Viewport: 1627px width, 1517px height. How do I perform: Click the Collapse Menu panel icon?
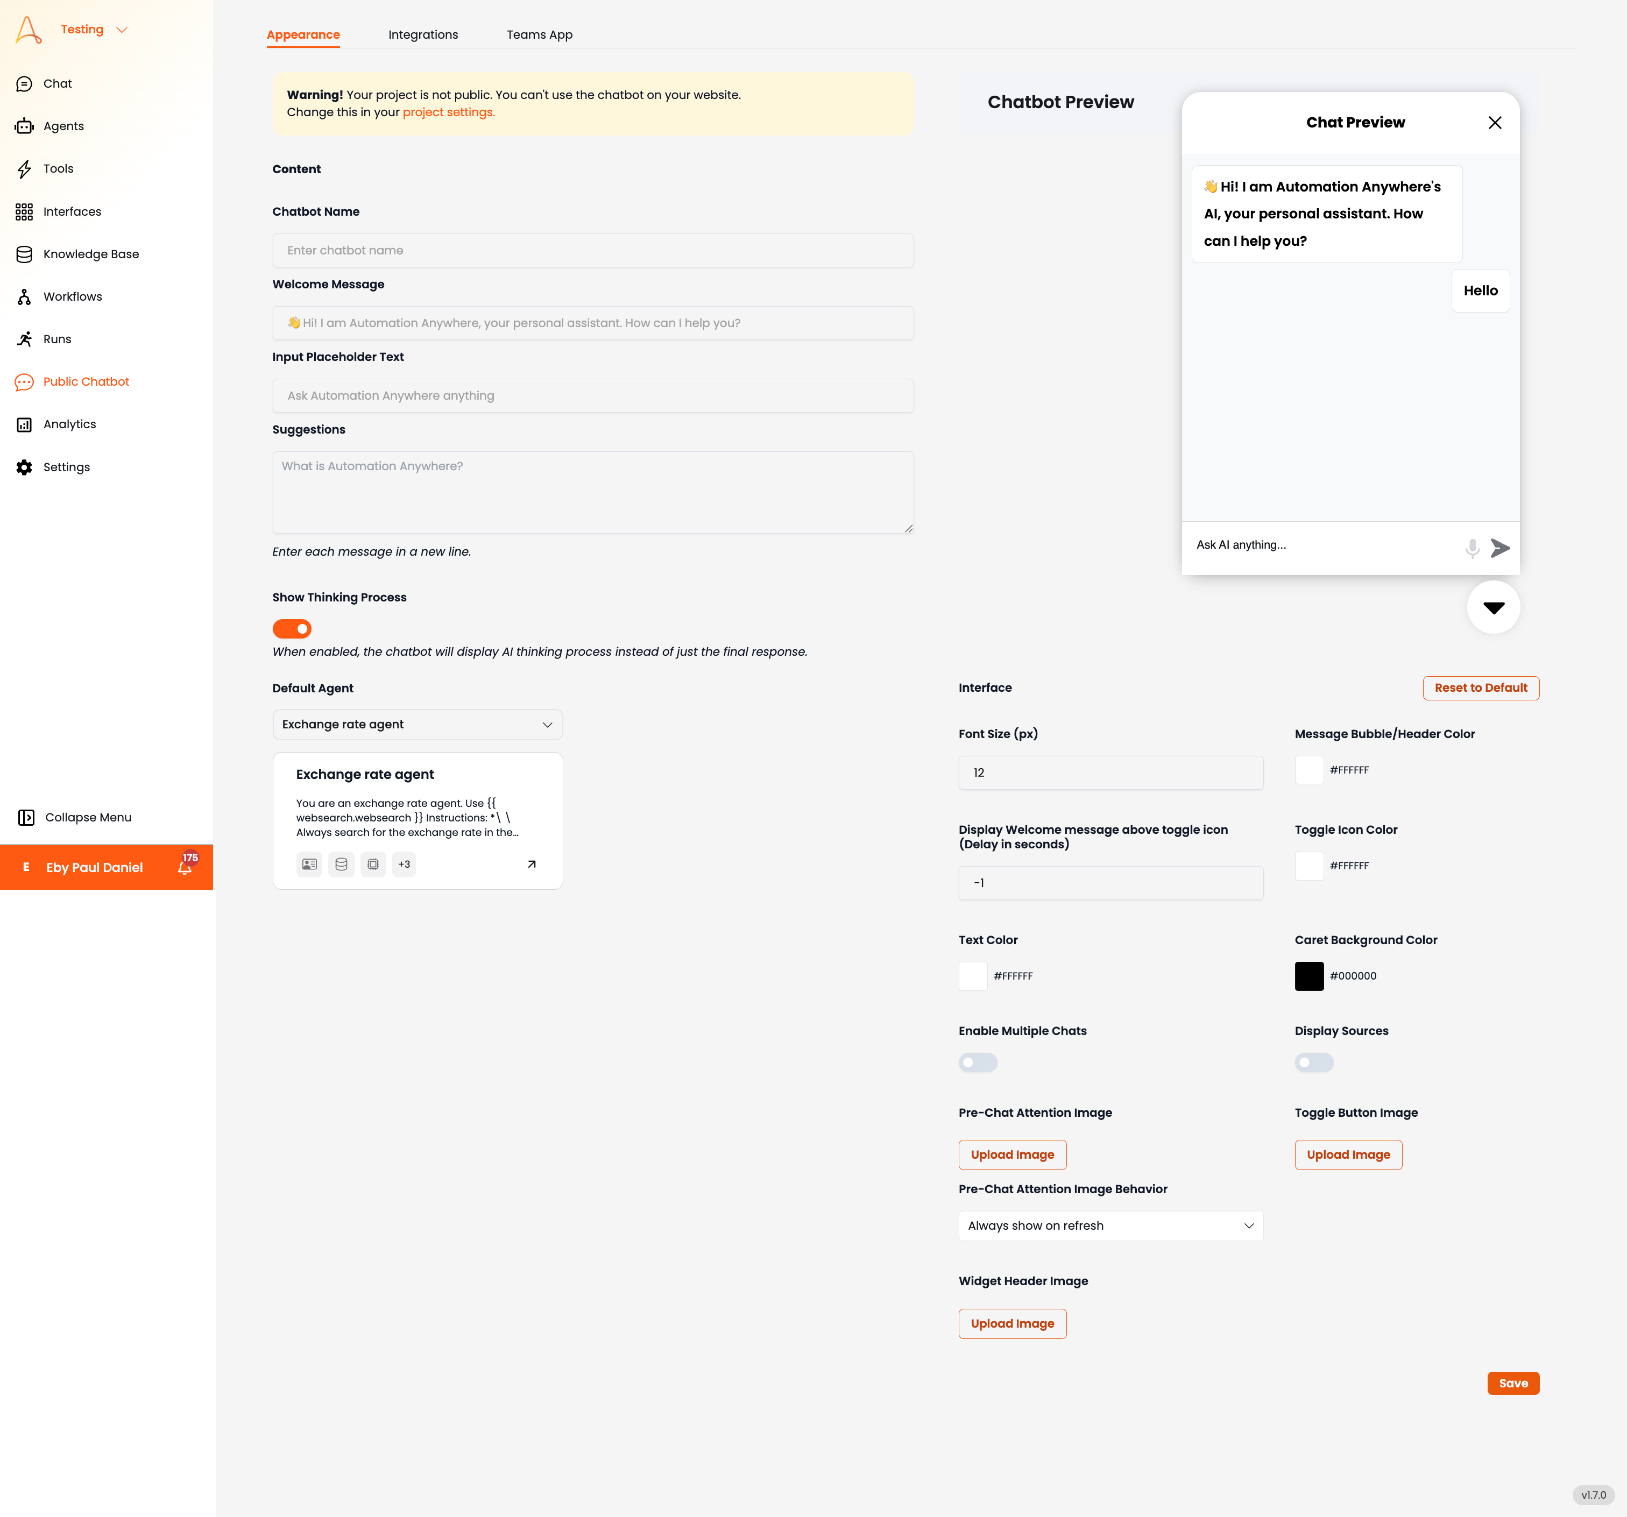[26, 818]
